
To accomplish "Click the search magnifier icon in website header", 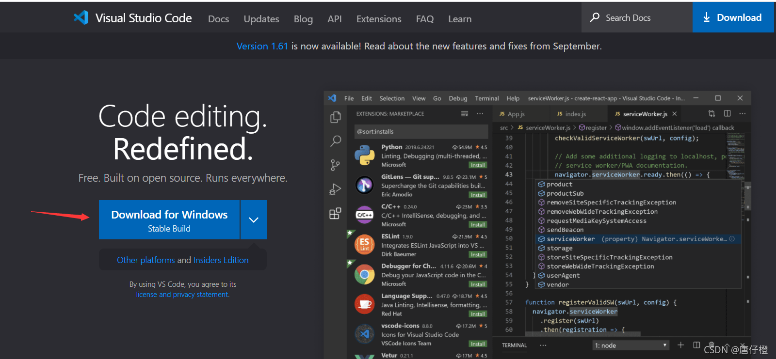I will pos(595,17).
